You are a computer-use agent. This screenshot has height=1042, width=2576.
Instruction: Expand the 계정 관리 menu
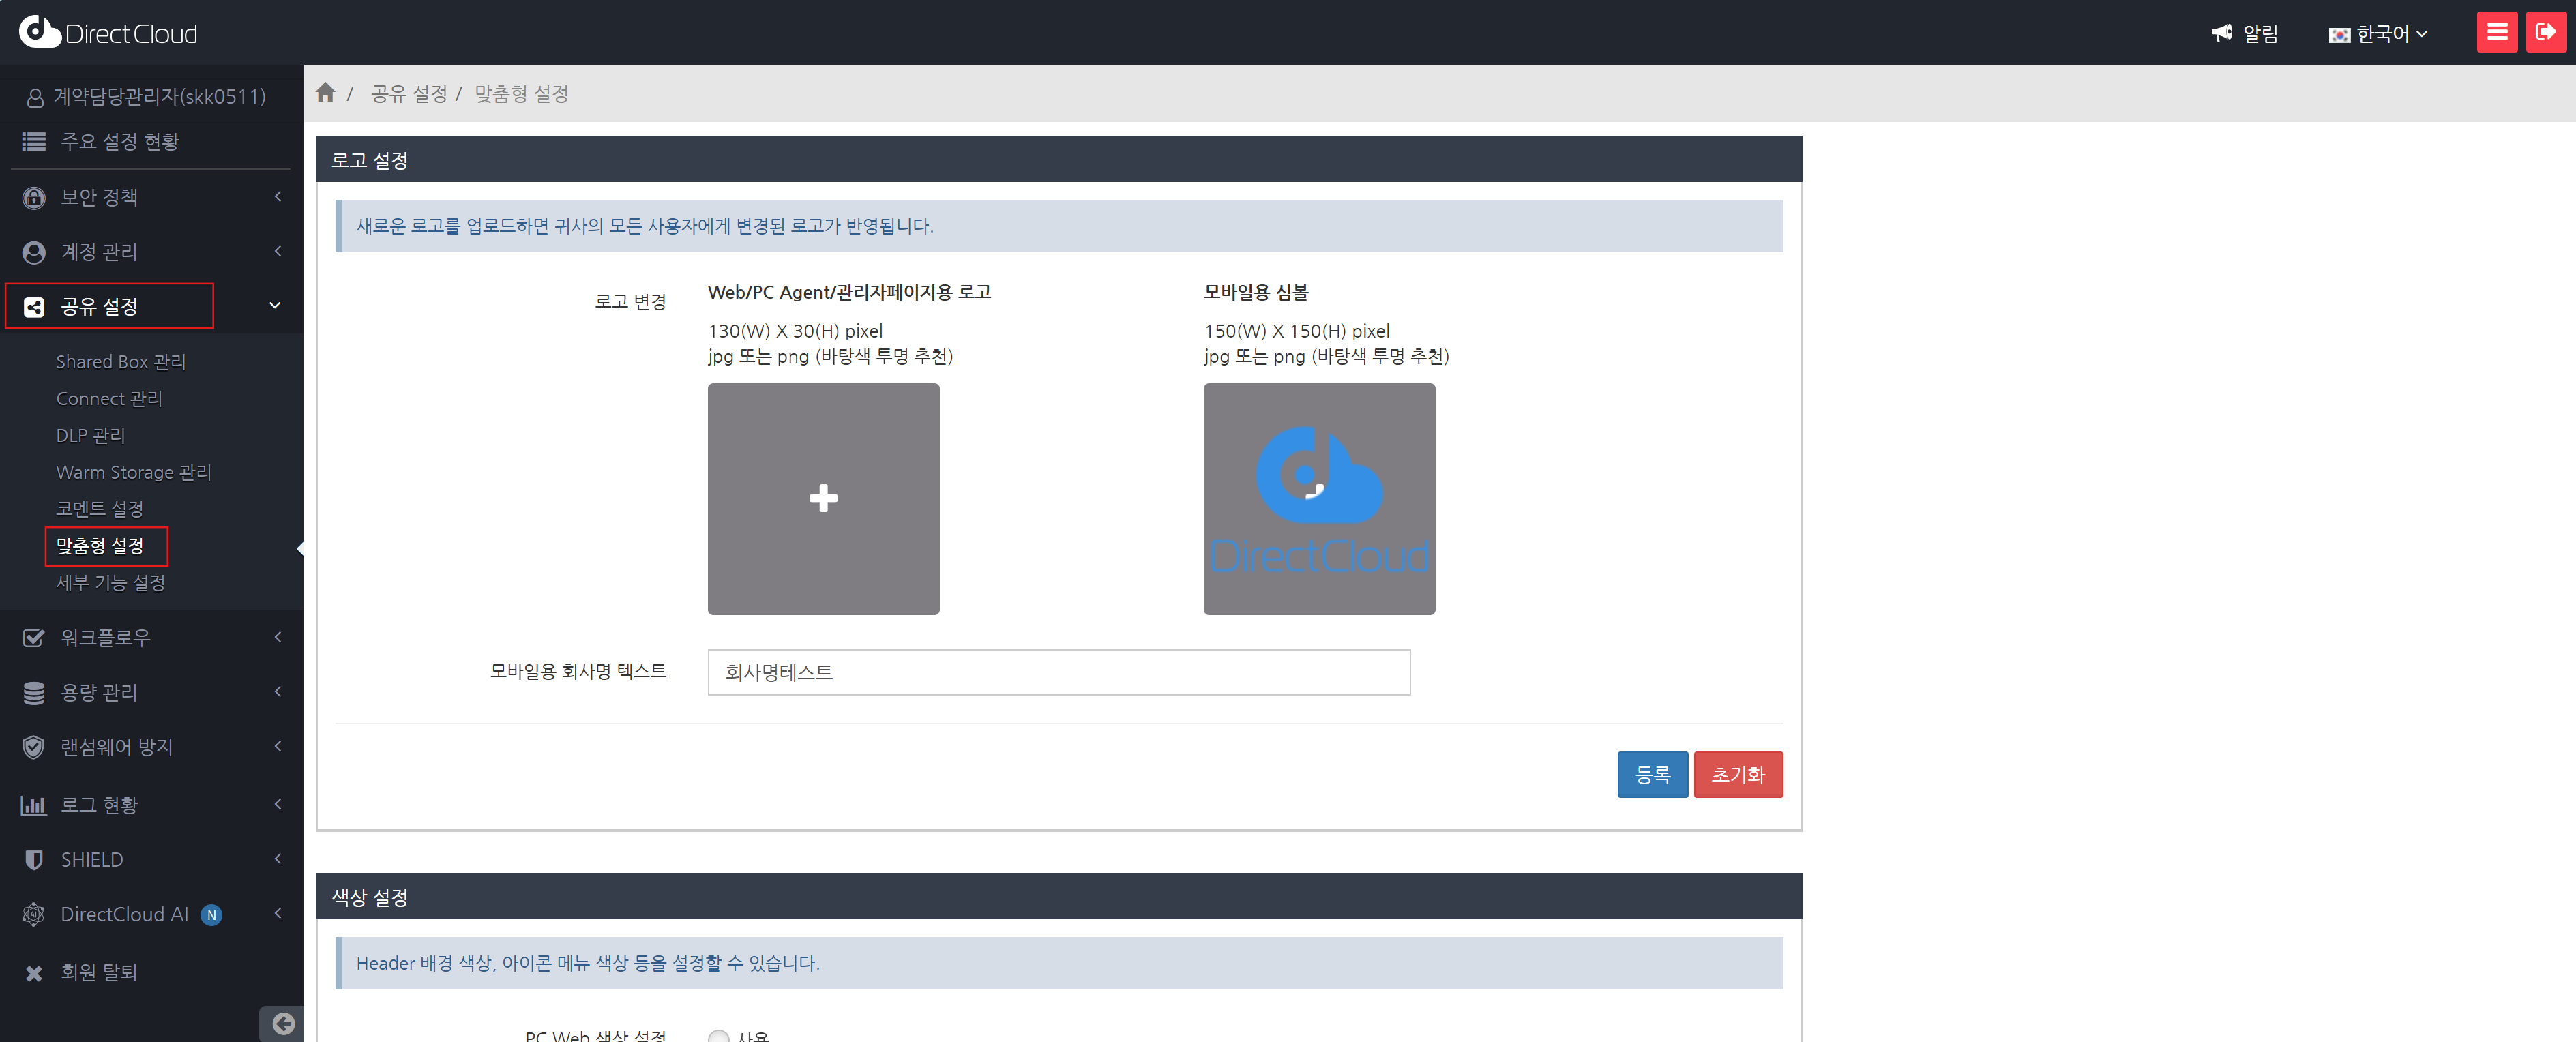pos(150,252)
